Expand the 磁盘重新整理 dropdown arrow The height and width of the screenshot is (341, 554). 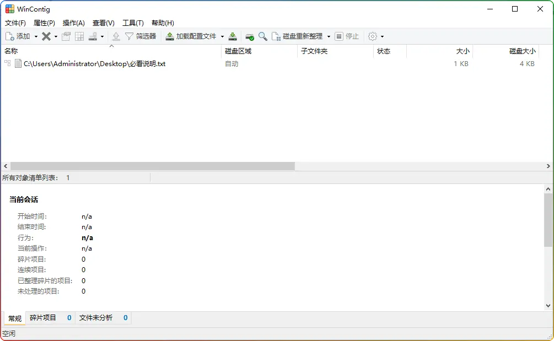329,36
